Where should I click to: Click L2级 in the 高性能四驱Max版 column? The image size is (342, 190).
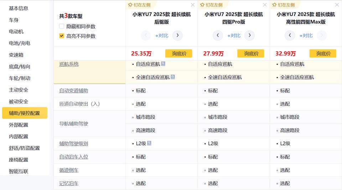pos(285,143)
